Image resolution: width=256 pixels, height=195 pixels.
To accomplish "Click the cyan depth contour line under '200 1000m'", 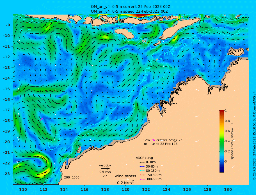I will coord(70,180).
